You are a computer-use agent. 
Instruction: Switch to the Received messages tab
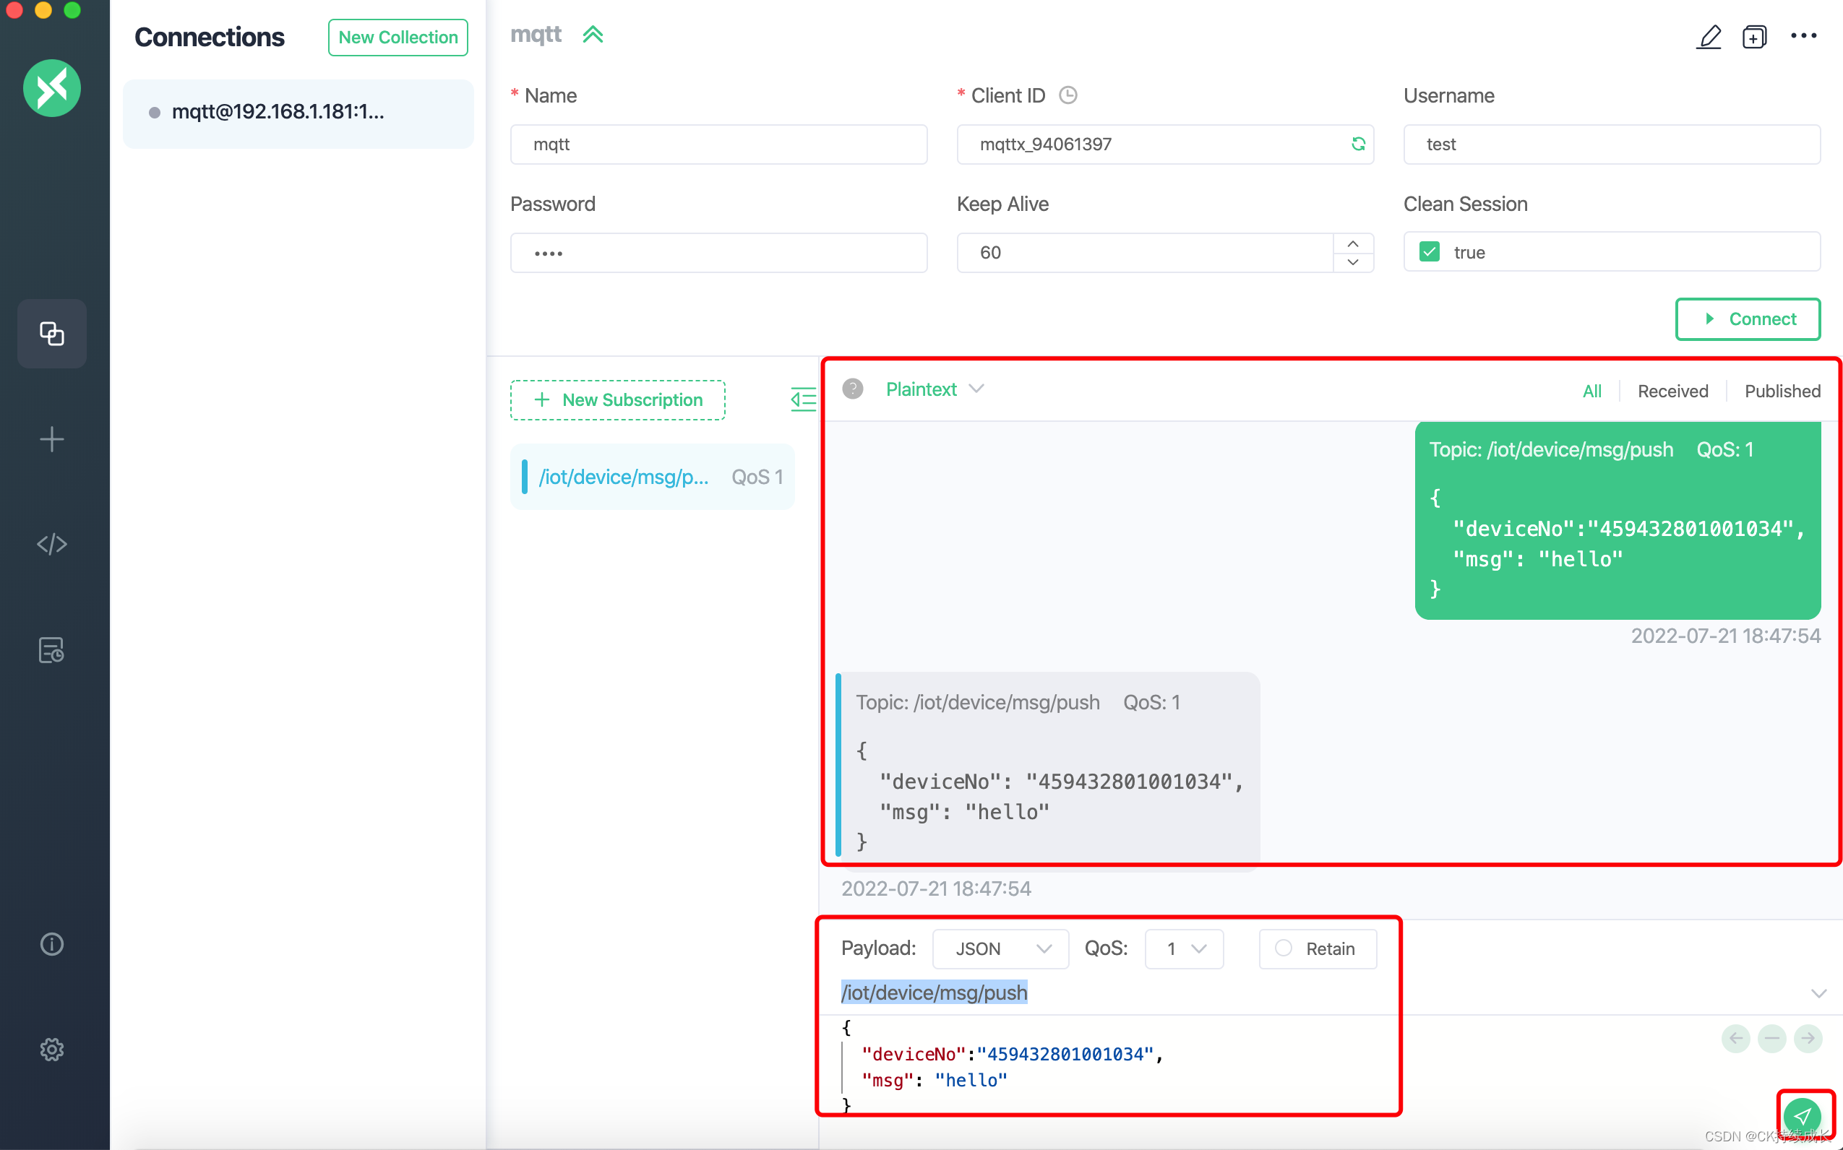coord(1672,391)
